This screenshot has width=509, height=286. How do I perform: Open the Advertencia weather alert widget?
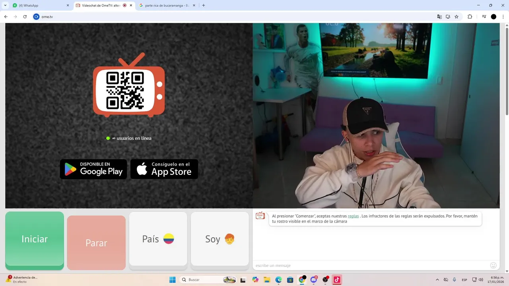click(22, 280)
